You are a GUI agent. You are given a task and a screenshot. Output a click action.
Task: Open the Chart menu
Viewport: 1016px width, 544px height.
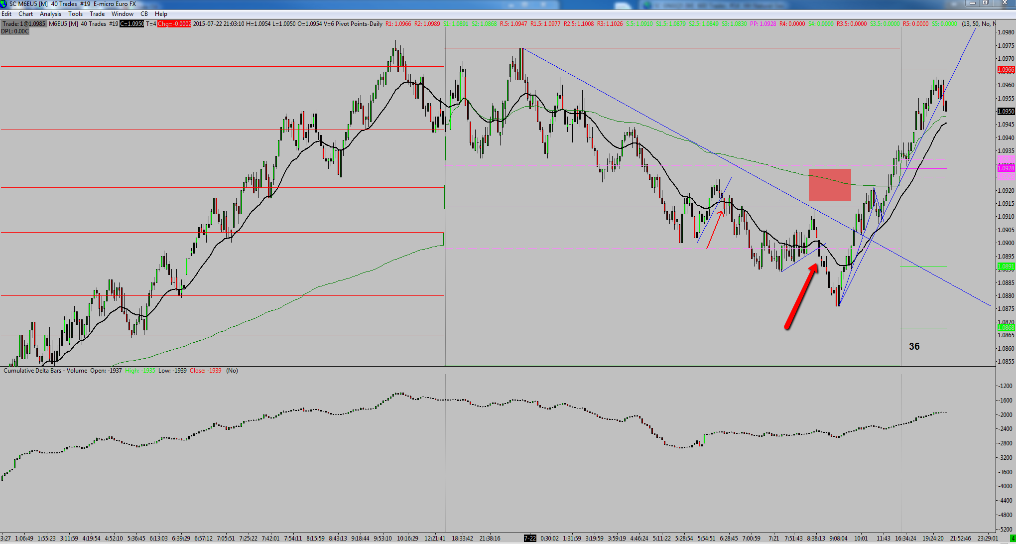(x=25, y=14)
